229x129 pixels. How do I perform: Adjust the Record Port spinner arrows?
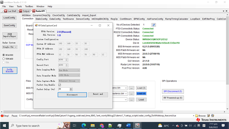67,65
